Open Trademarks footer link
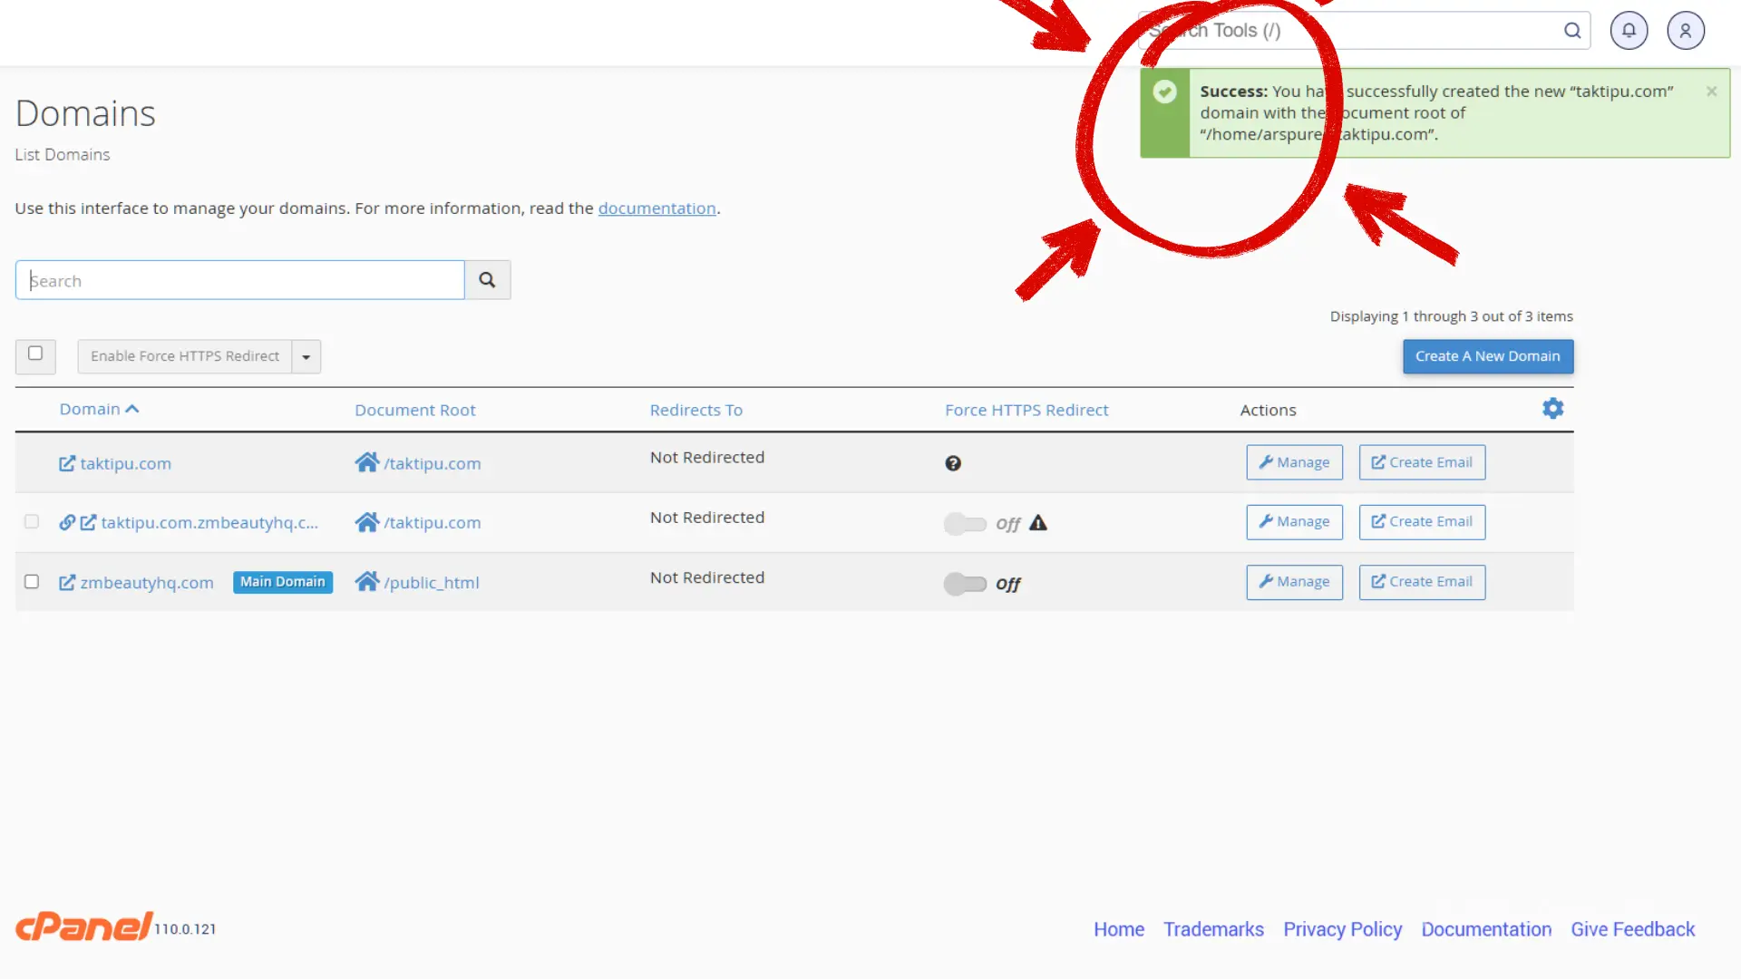The height and width of the screenshot is (979, 1741). click(x=1213, y=929)
